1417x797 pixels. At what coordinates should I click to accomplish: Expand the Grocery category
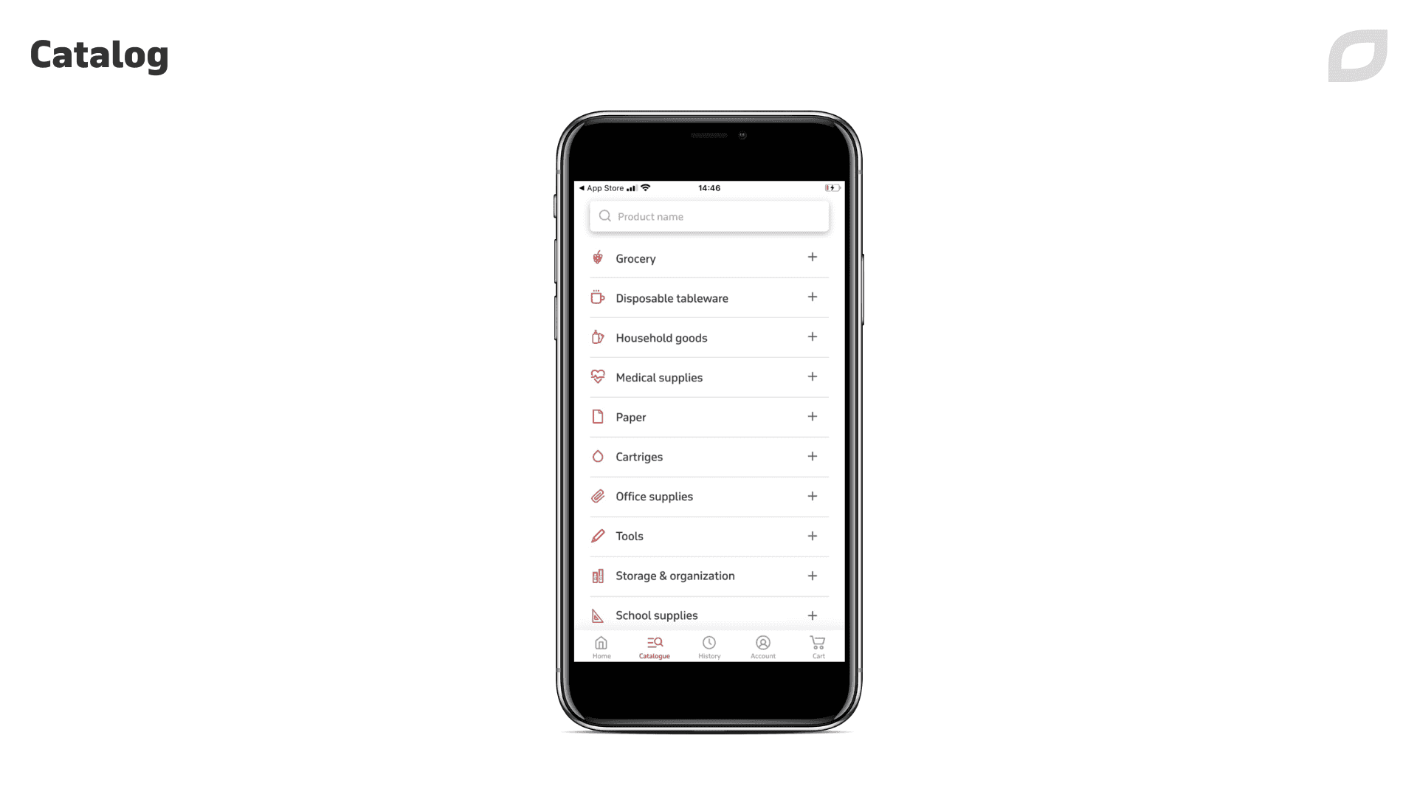(812, 257)
